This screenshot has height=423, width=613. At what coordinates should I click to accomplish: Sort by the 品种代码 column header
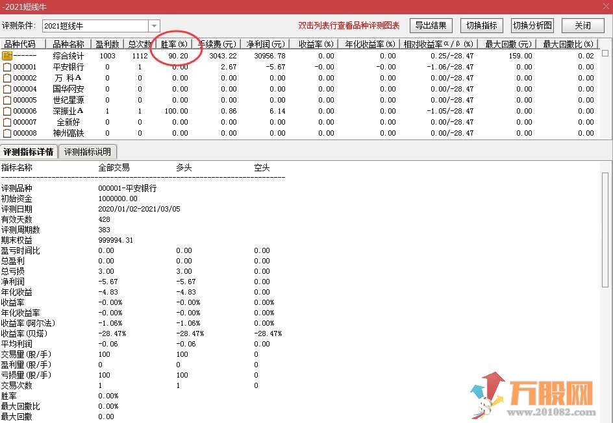[23, 44]
